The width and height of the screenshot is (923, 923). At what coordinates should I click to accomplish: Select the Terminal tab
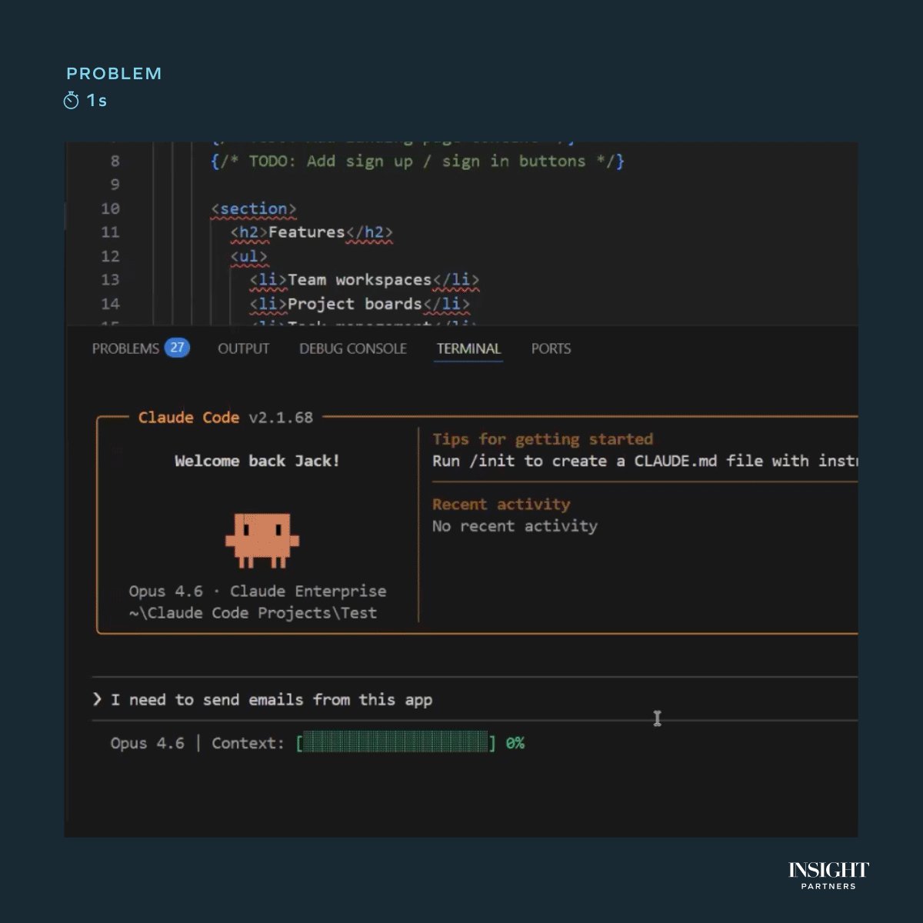click(x=468, y=348)
